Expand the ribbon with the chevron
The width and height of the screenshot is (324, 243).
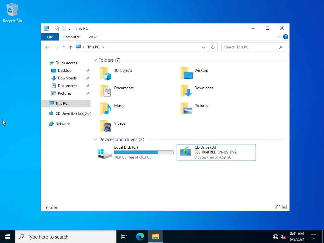tap(278, 37)
